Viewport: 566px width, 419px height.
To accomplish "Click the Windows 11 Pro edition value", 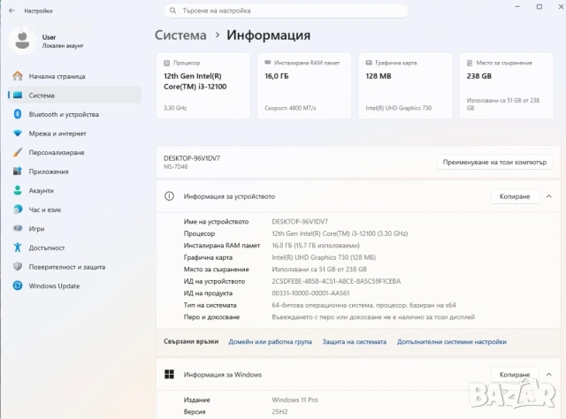I will click(x=294, y=400).
